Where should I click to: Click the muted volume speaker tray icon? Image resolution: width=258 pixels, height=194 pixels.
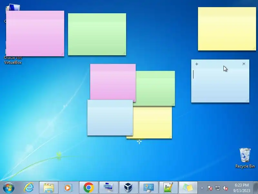225,188
